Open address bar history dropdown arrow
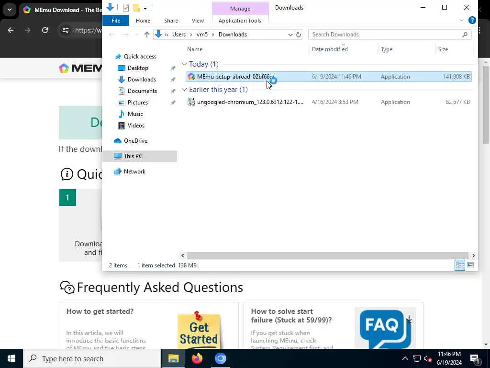This screenshot has height=368, width=490. (290, 34)
